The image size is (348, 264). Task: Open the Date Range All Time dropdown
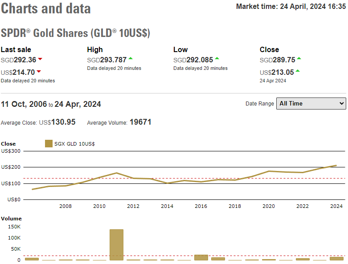[311, 104]
